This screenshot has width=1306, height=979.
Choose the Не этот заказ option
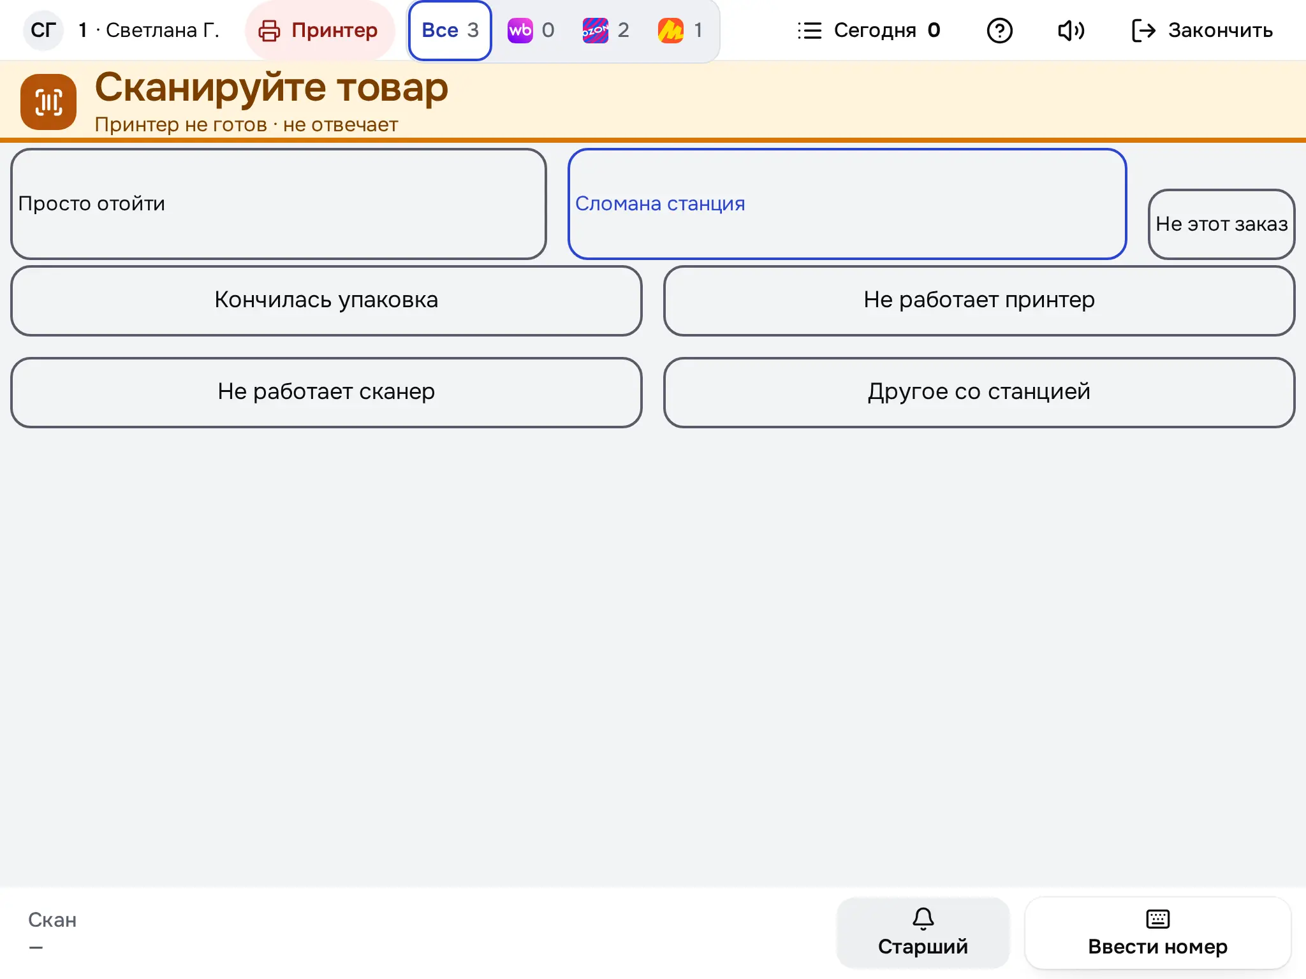click(1221, 224)
